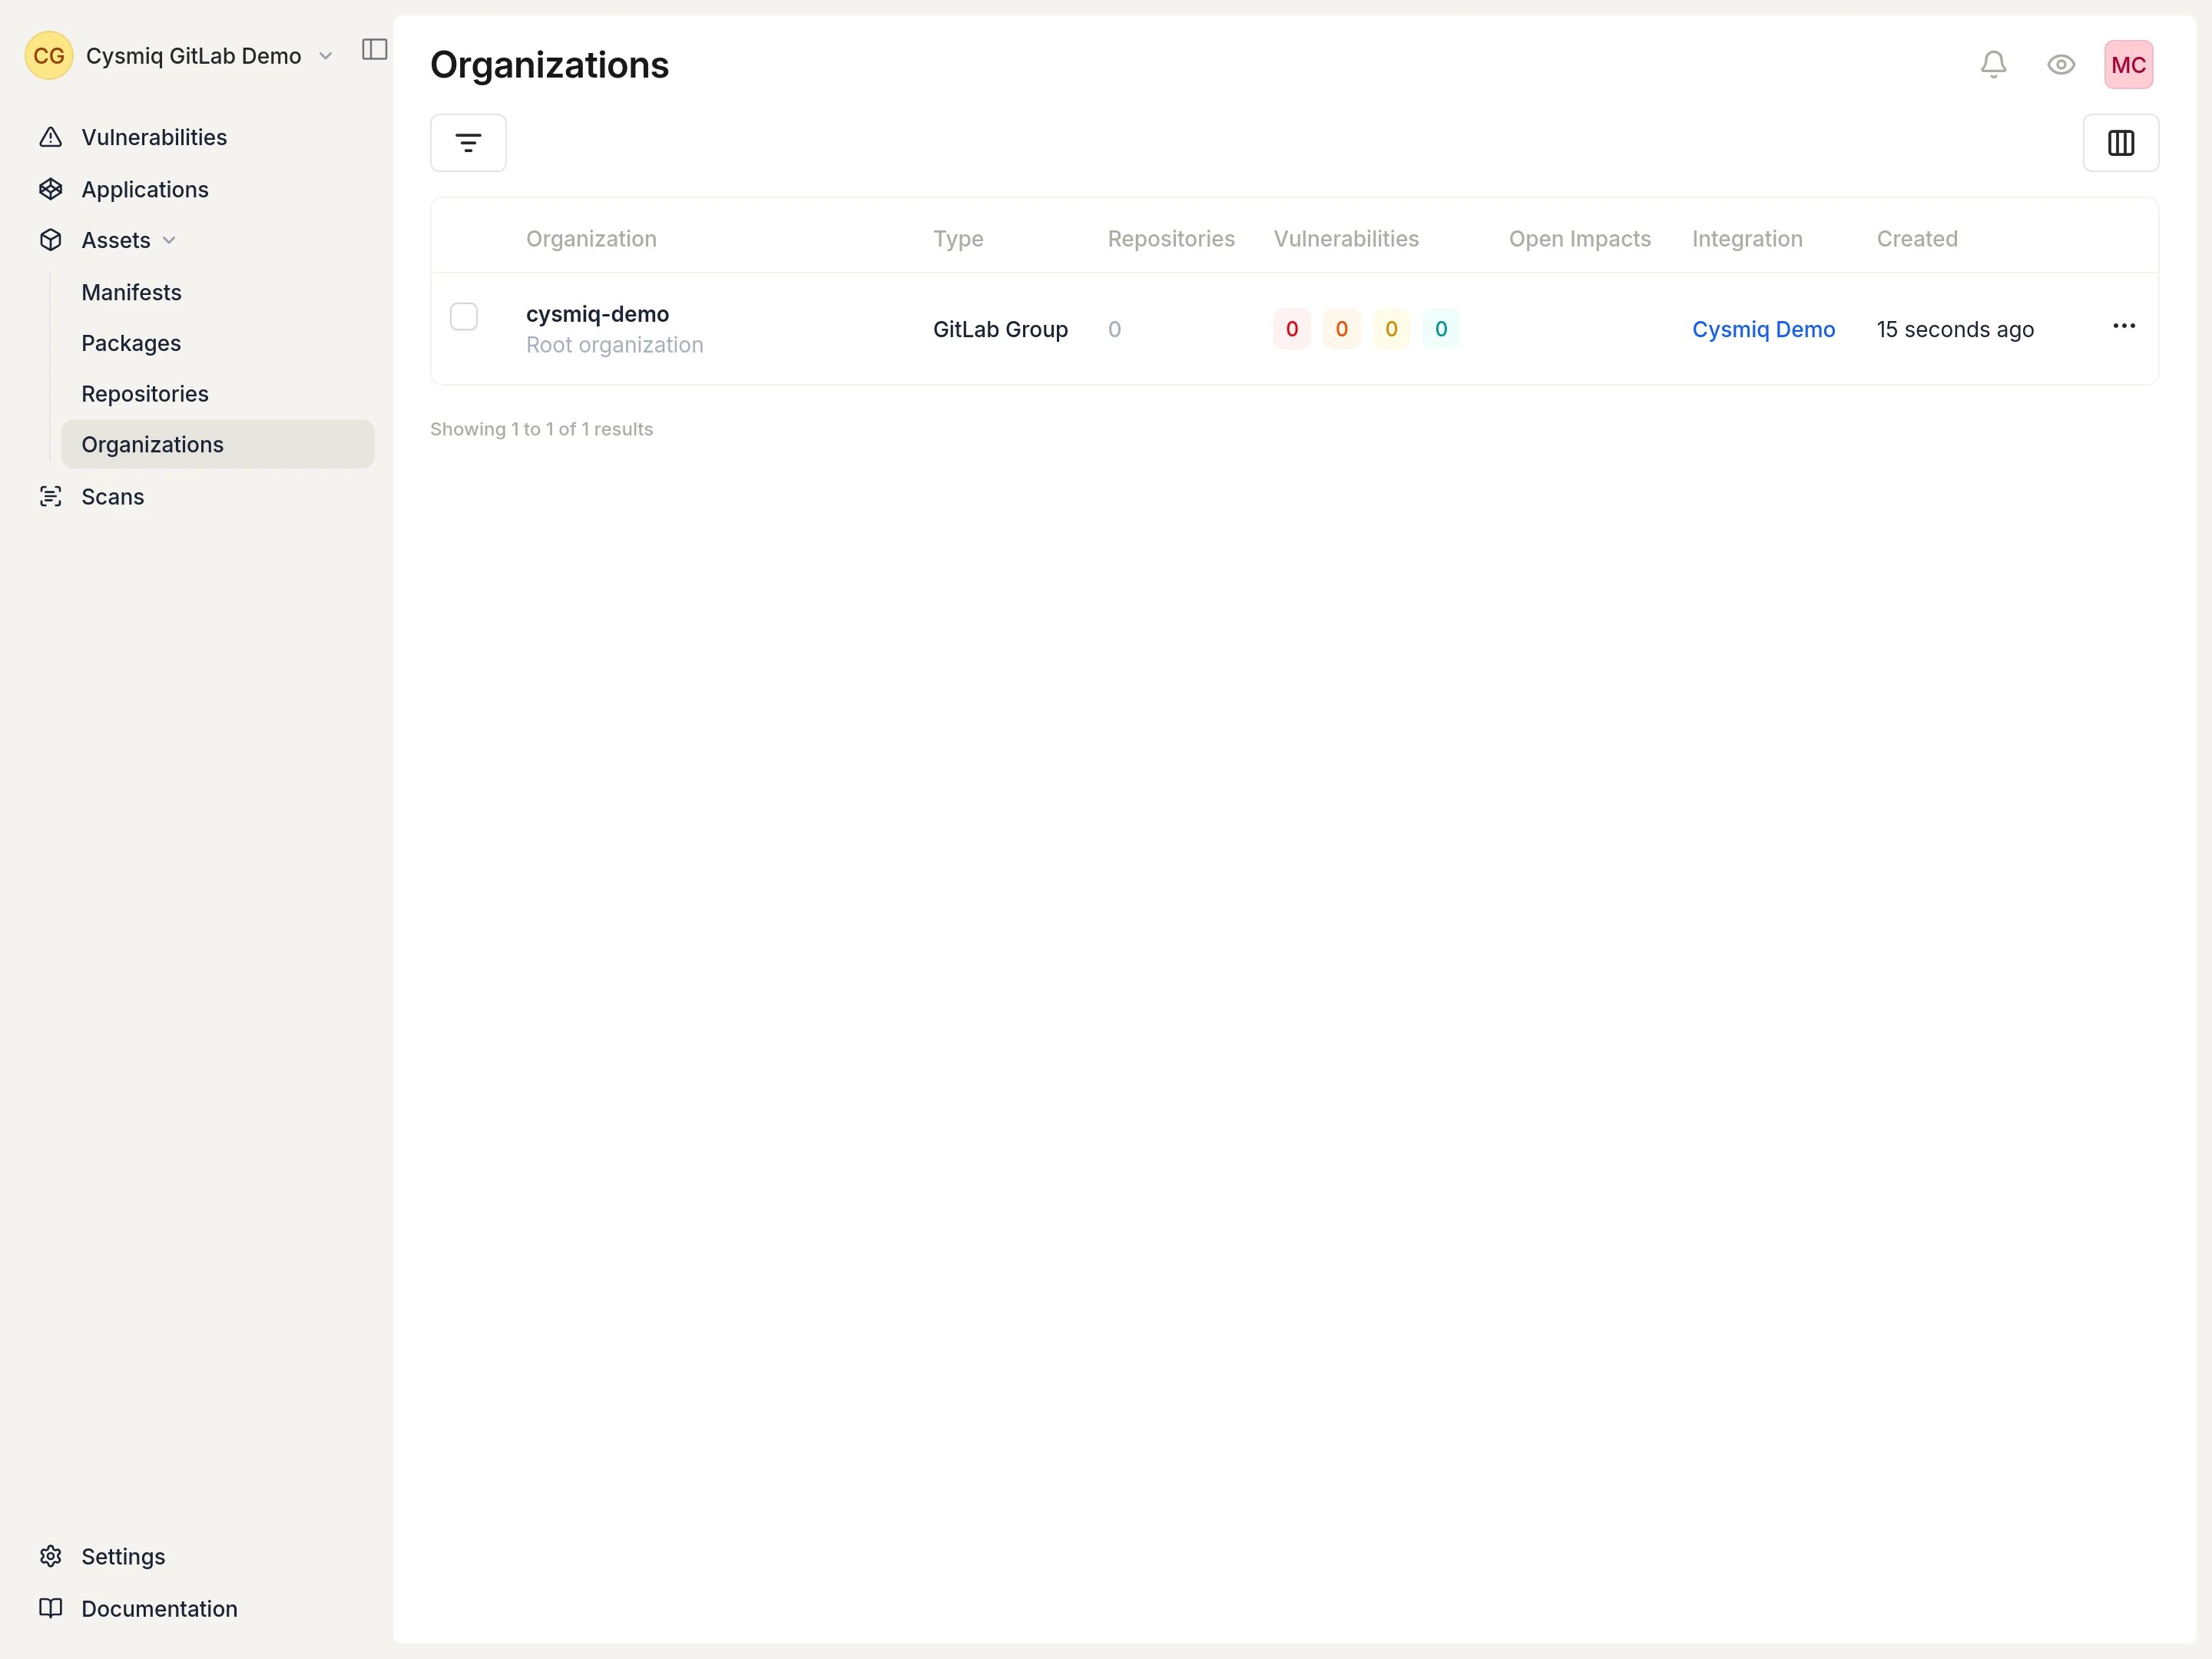Screen dimensions: 2212x1659
Task: Click the CG workspace avatar
Action: [49, 55]
